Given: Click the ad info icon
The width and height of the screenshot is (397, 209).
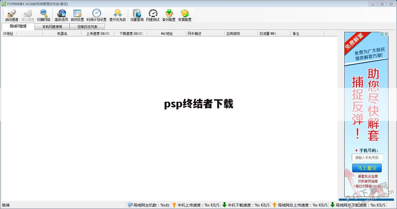Looking at the screenshot, I should pyautogui.click(x=382, y=34).
